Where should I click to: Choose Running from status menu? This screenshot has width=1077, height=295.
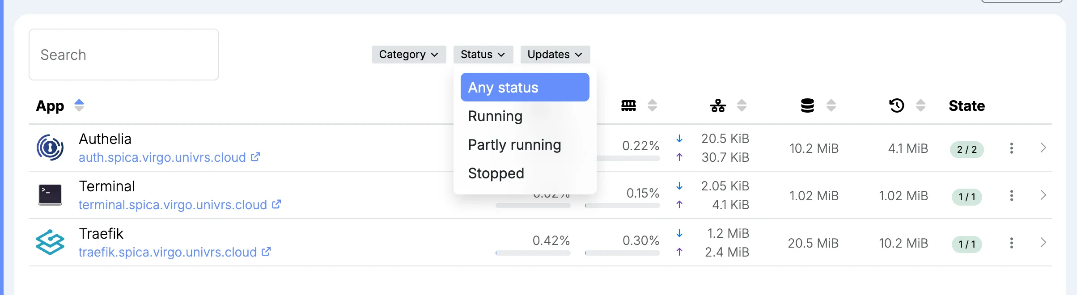click(x=525, y=116)
